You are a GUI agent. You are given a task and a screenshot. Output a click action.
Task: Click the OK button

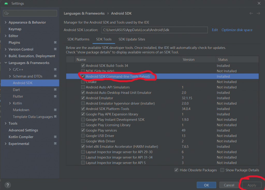(206, 185)
